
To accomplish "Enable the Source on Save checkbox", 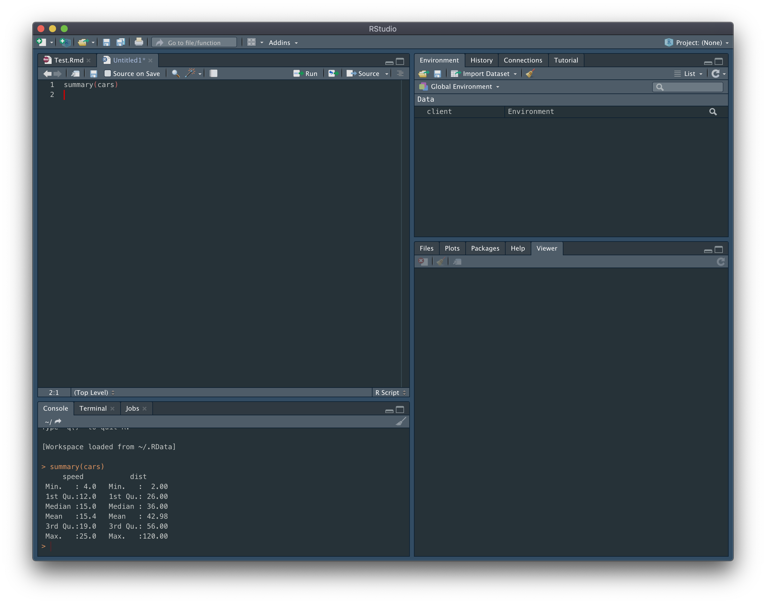I will (107, 74).
